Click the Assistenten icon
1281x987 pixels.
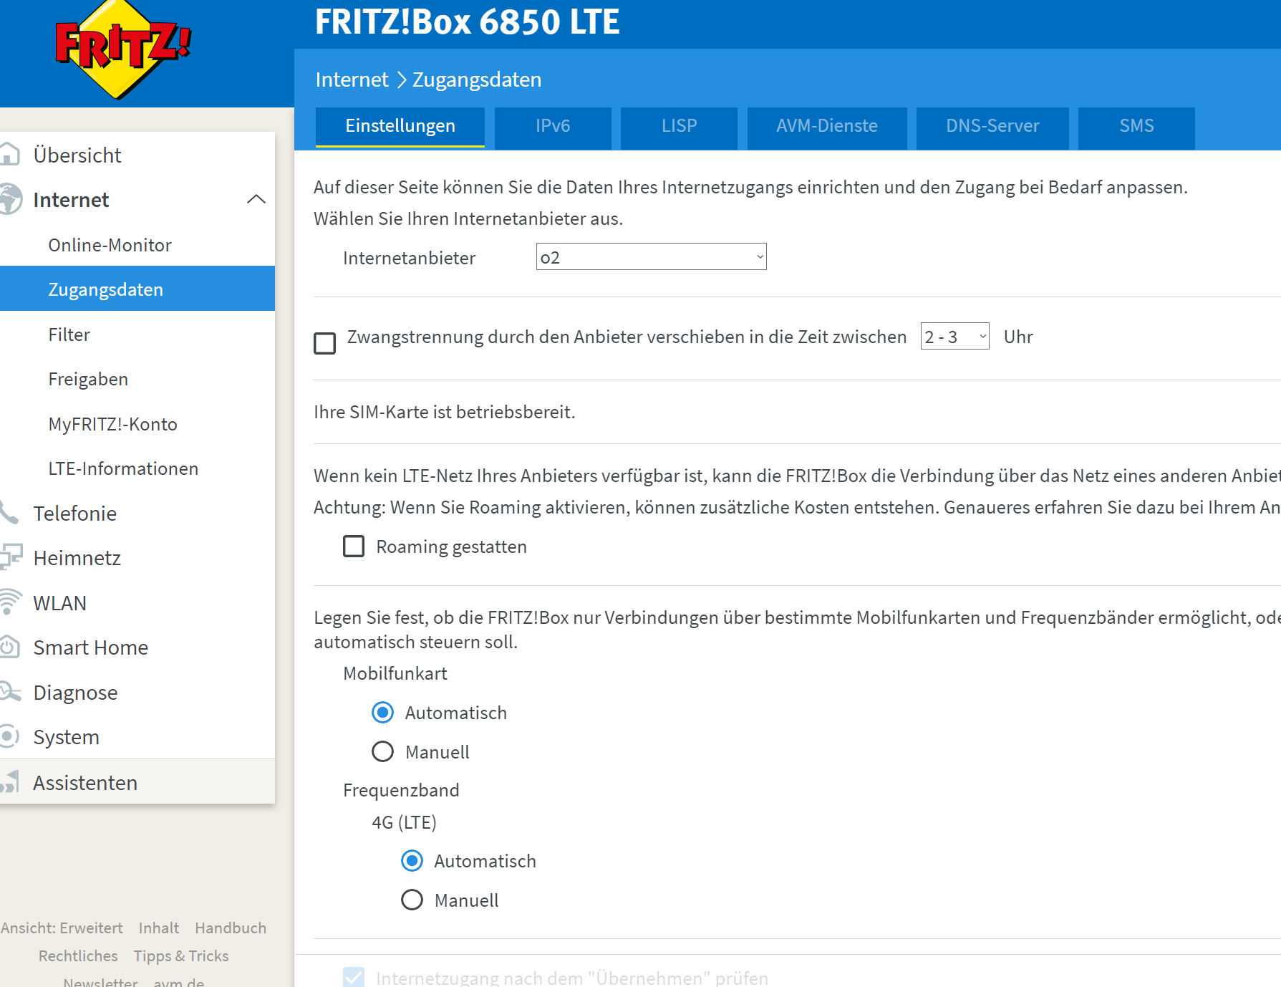tap(9, 782)
